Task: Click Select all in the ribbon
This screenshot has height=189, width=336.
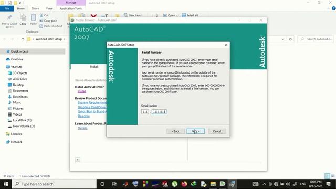Action: pyautogui.click(x=190, y=15)
